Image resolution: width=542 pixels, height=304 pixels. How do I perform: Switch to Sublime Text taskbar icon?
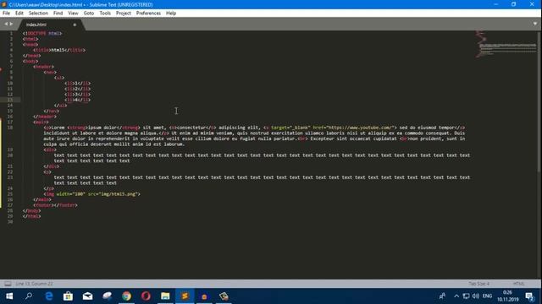click(185, 296)
